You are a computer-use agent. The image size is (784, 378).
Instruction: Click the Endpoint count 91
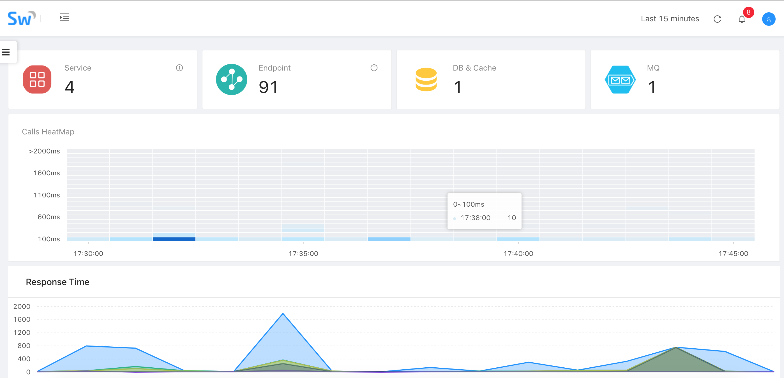(268, 87)
